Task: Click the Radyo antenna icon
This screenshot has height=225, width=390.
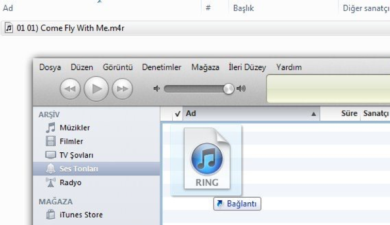Action: click(x=51, y=183)
